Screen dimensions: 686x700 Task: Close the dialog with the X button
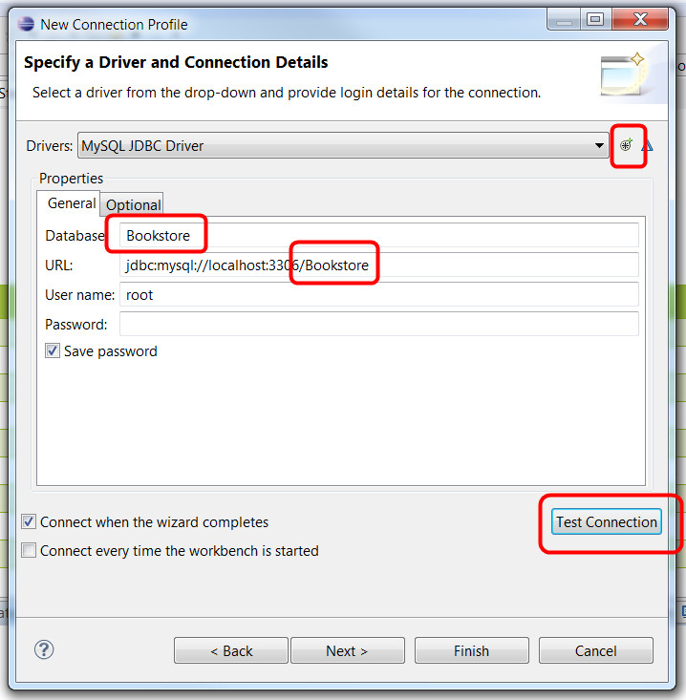640,20
